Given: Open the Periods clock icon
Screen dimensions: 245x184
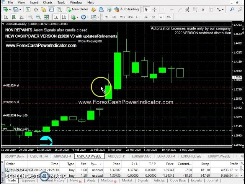Looking at the screenshot, I should 83,17.
